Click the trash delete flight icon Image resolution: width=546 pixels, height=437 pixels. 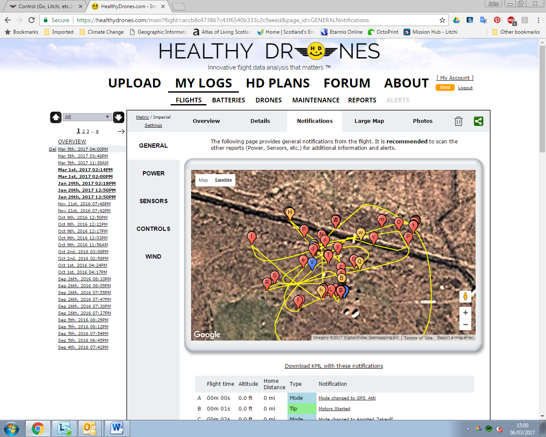[459, 121]
